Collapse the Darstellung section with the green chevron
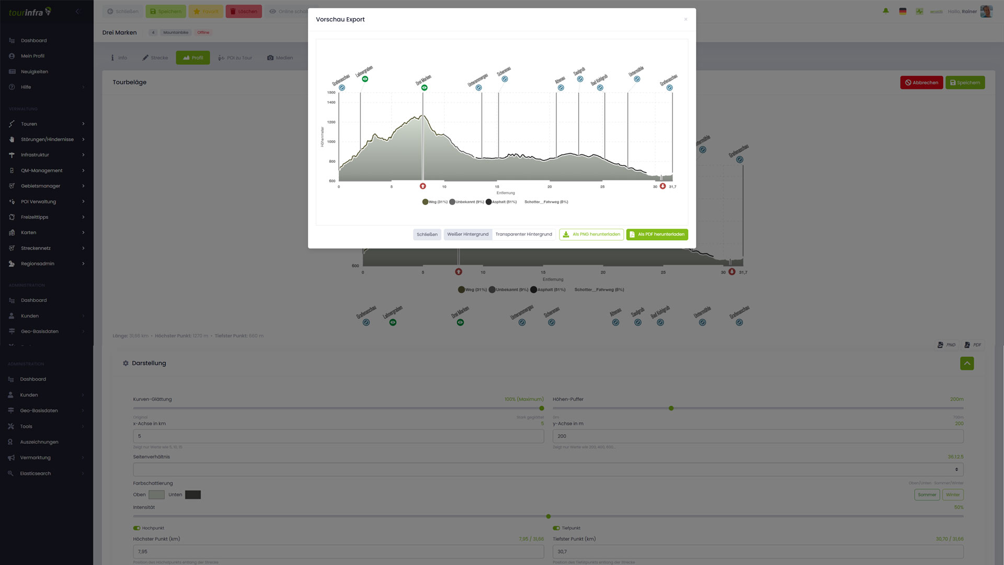 [967, 364]
